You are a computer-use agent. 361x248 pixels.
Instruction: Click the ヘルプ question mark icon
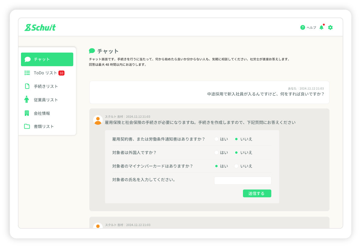click(303, 27)
